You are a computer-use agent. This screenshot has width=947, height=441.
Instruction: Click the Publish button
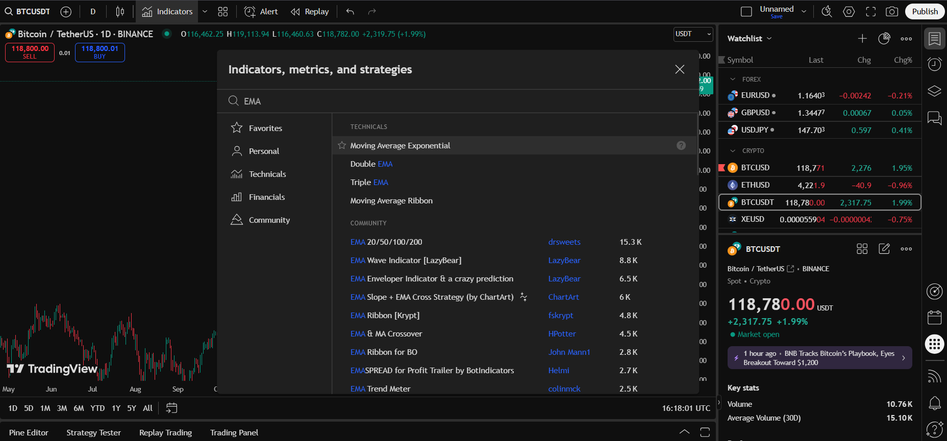[x=925, y=12]
